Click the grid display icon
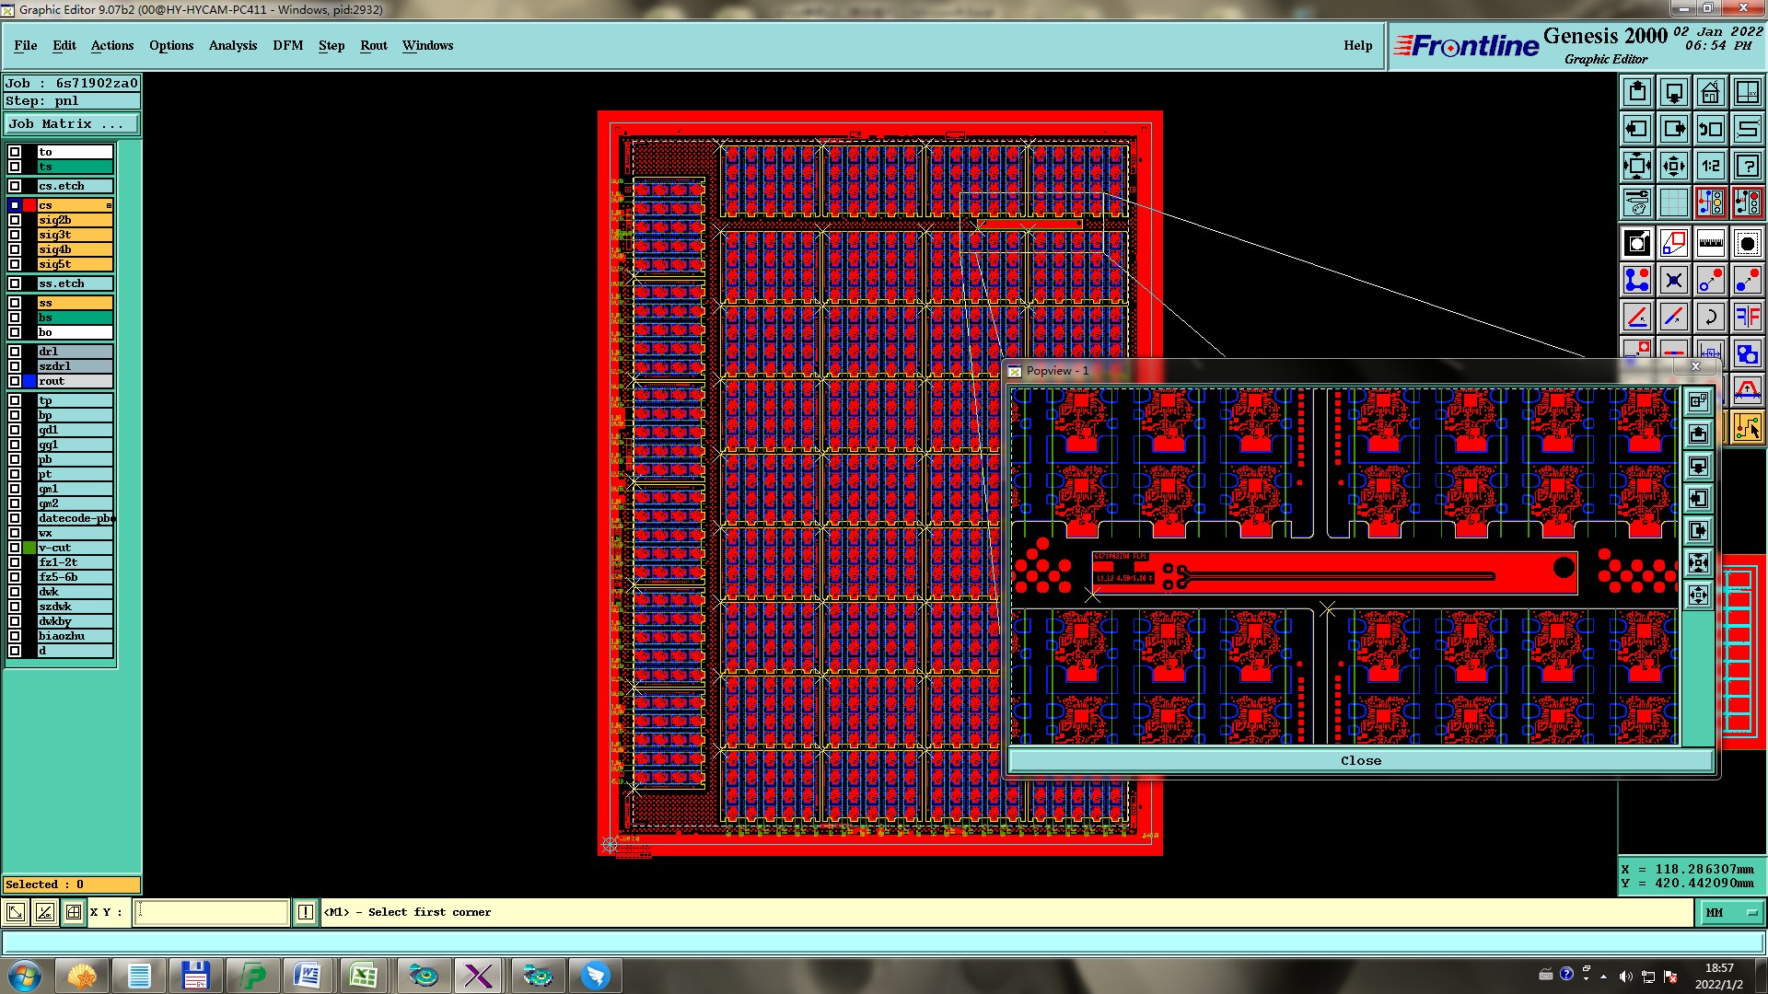1768x994 pixels. [x=1673, y=202]
